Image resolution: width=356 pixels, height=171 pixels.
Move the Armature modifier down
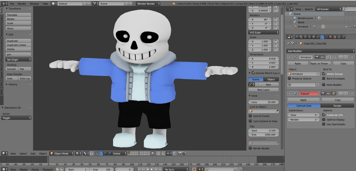pos(346,57)
